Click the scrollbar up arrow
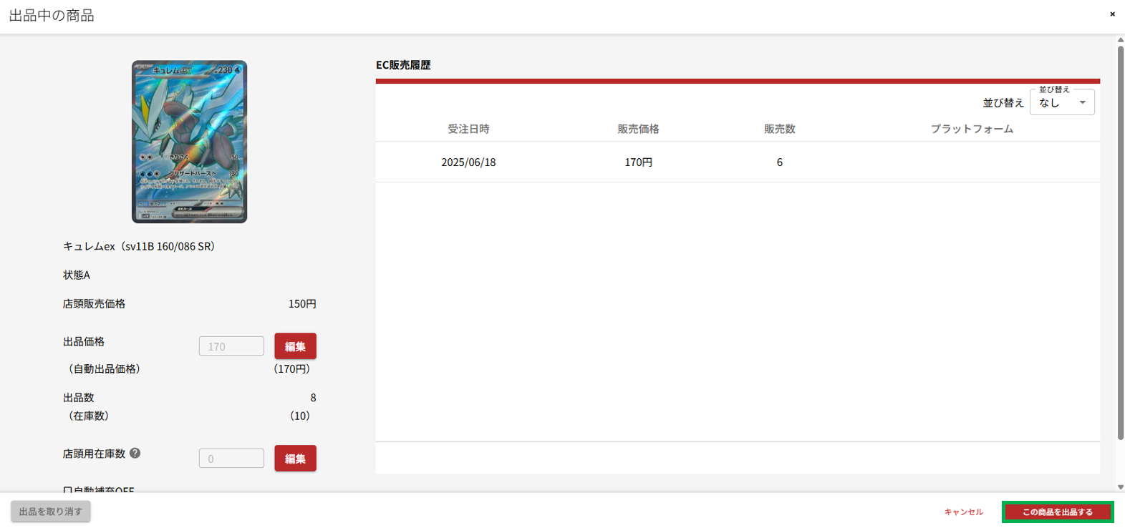This screenshot has height=528, width=1125. [x=1120, y=40]
